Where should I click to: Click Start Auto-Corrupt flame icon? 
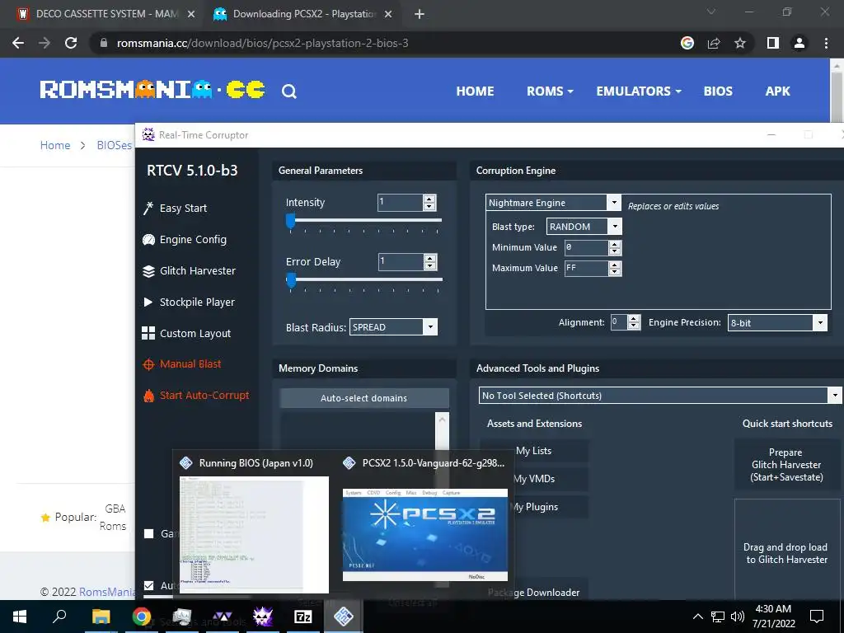click(x=148, y=396)
